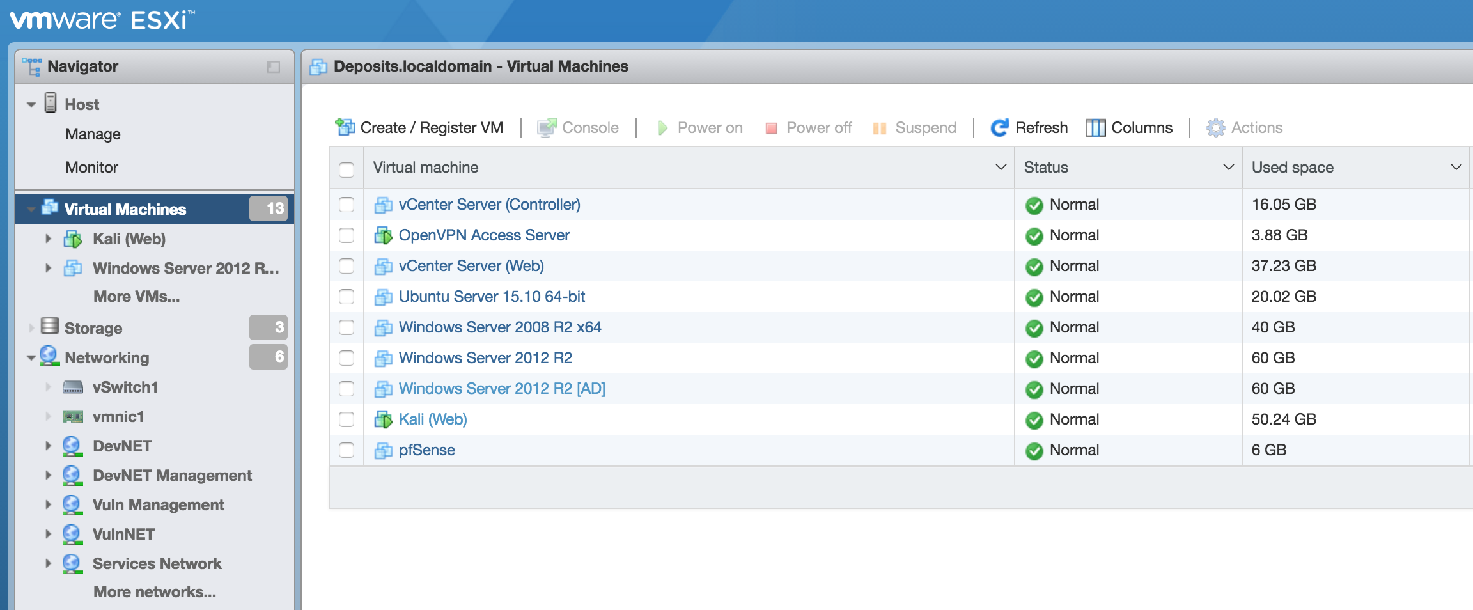Check the box for pfSense VM
The width and height of the screenshot is (1473, 610).
[x=347, y=450]
